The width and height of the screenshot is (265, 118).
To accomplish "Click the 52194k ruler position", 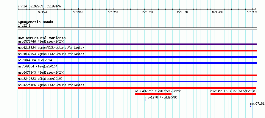I will (x=78, y=12).
